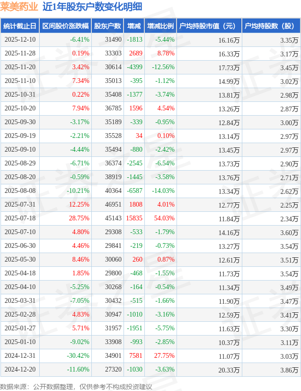The width and height of the screenshot is (301, 391).
Task: Select the 统计截止日 column header
Action: tap(20, 26)
